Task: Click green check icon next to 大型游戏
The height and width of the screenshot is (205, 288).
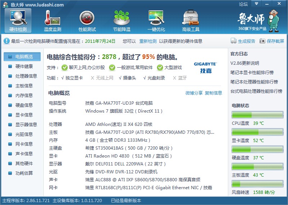Action: pyautogui.click(x=160, y=68)
